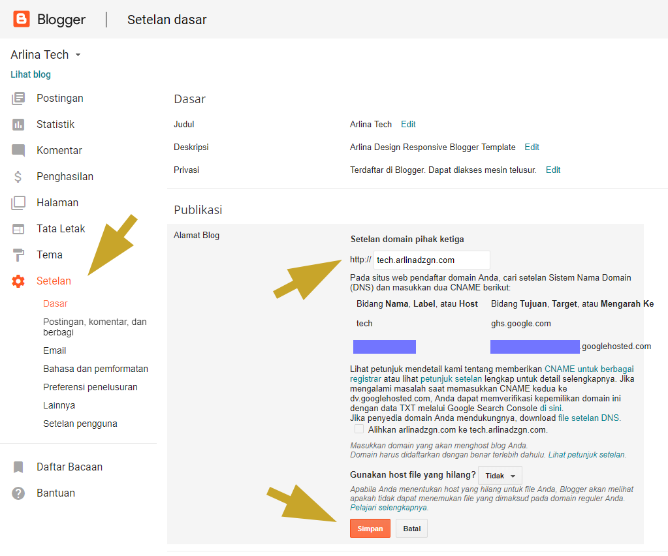Go to Postingan menu item
Image resolution: width=668 pixels, height=556 pixels.
point(59,99)
